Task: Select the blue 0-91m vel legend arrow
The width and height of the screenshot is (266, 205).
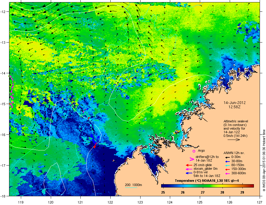Action: [x=189, y=173]
